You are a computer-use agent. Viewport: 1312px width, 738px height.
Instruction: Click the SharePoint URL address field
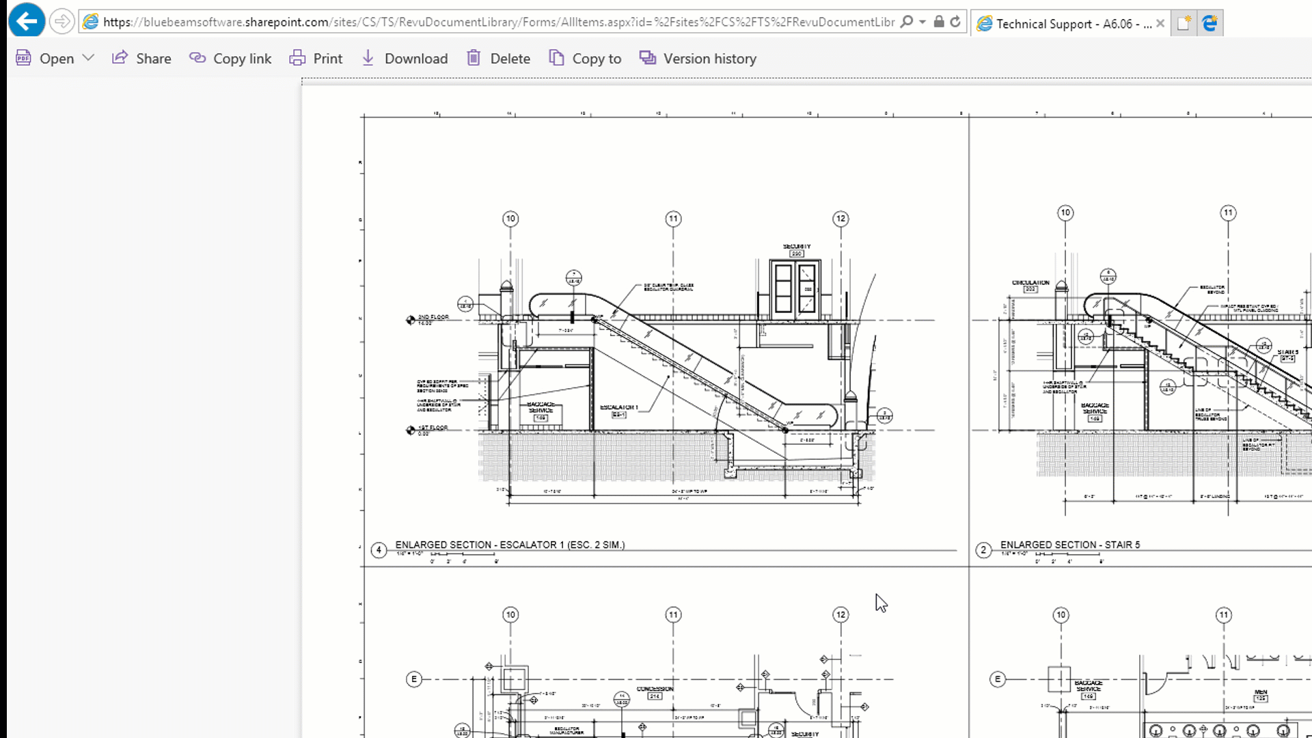click(499, 22)
